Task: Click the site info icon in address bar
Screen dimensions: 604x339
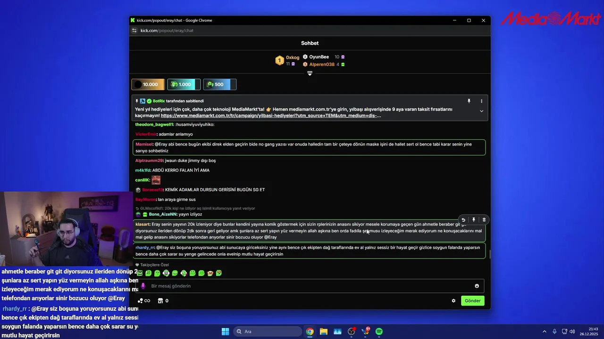Action: tap(134, 31)
